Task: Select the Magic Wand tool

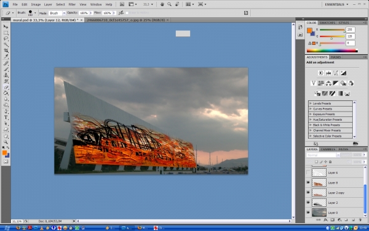Action: tap(6, 44)
